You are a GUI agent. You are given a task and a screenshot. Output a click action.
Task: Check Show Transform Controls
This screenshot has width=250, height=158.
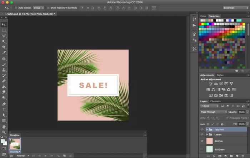49,7
